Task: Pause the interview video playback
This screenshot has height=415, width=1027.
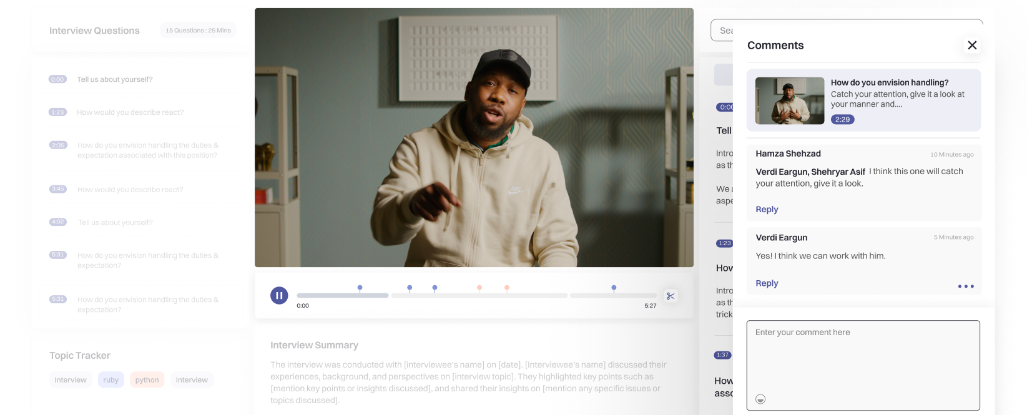Action: pos(279,295)
